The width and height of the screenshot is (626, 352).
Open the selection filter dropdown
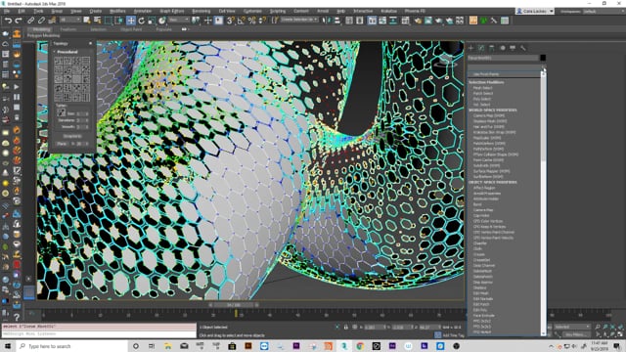pos(70,20)
